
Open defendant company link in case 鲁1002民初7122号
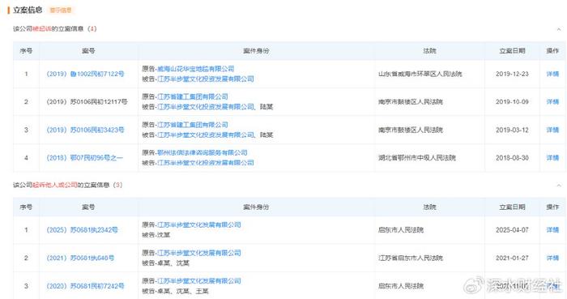(206, 79)
